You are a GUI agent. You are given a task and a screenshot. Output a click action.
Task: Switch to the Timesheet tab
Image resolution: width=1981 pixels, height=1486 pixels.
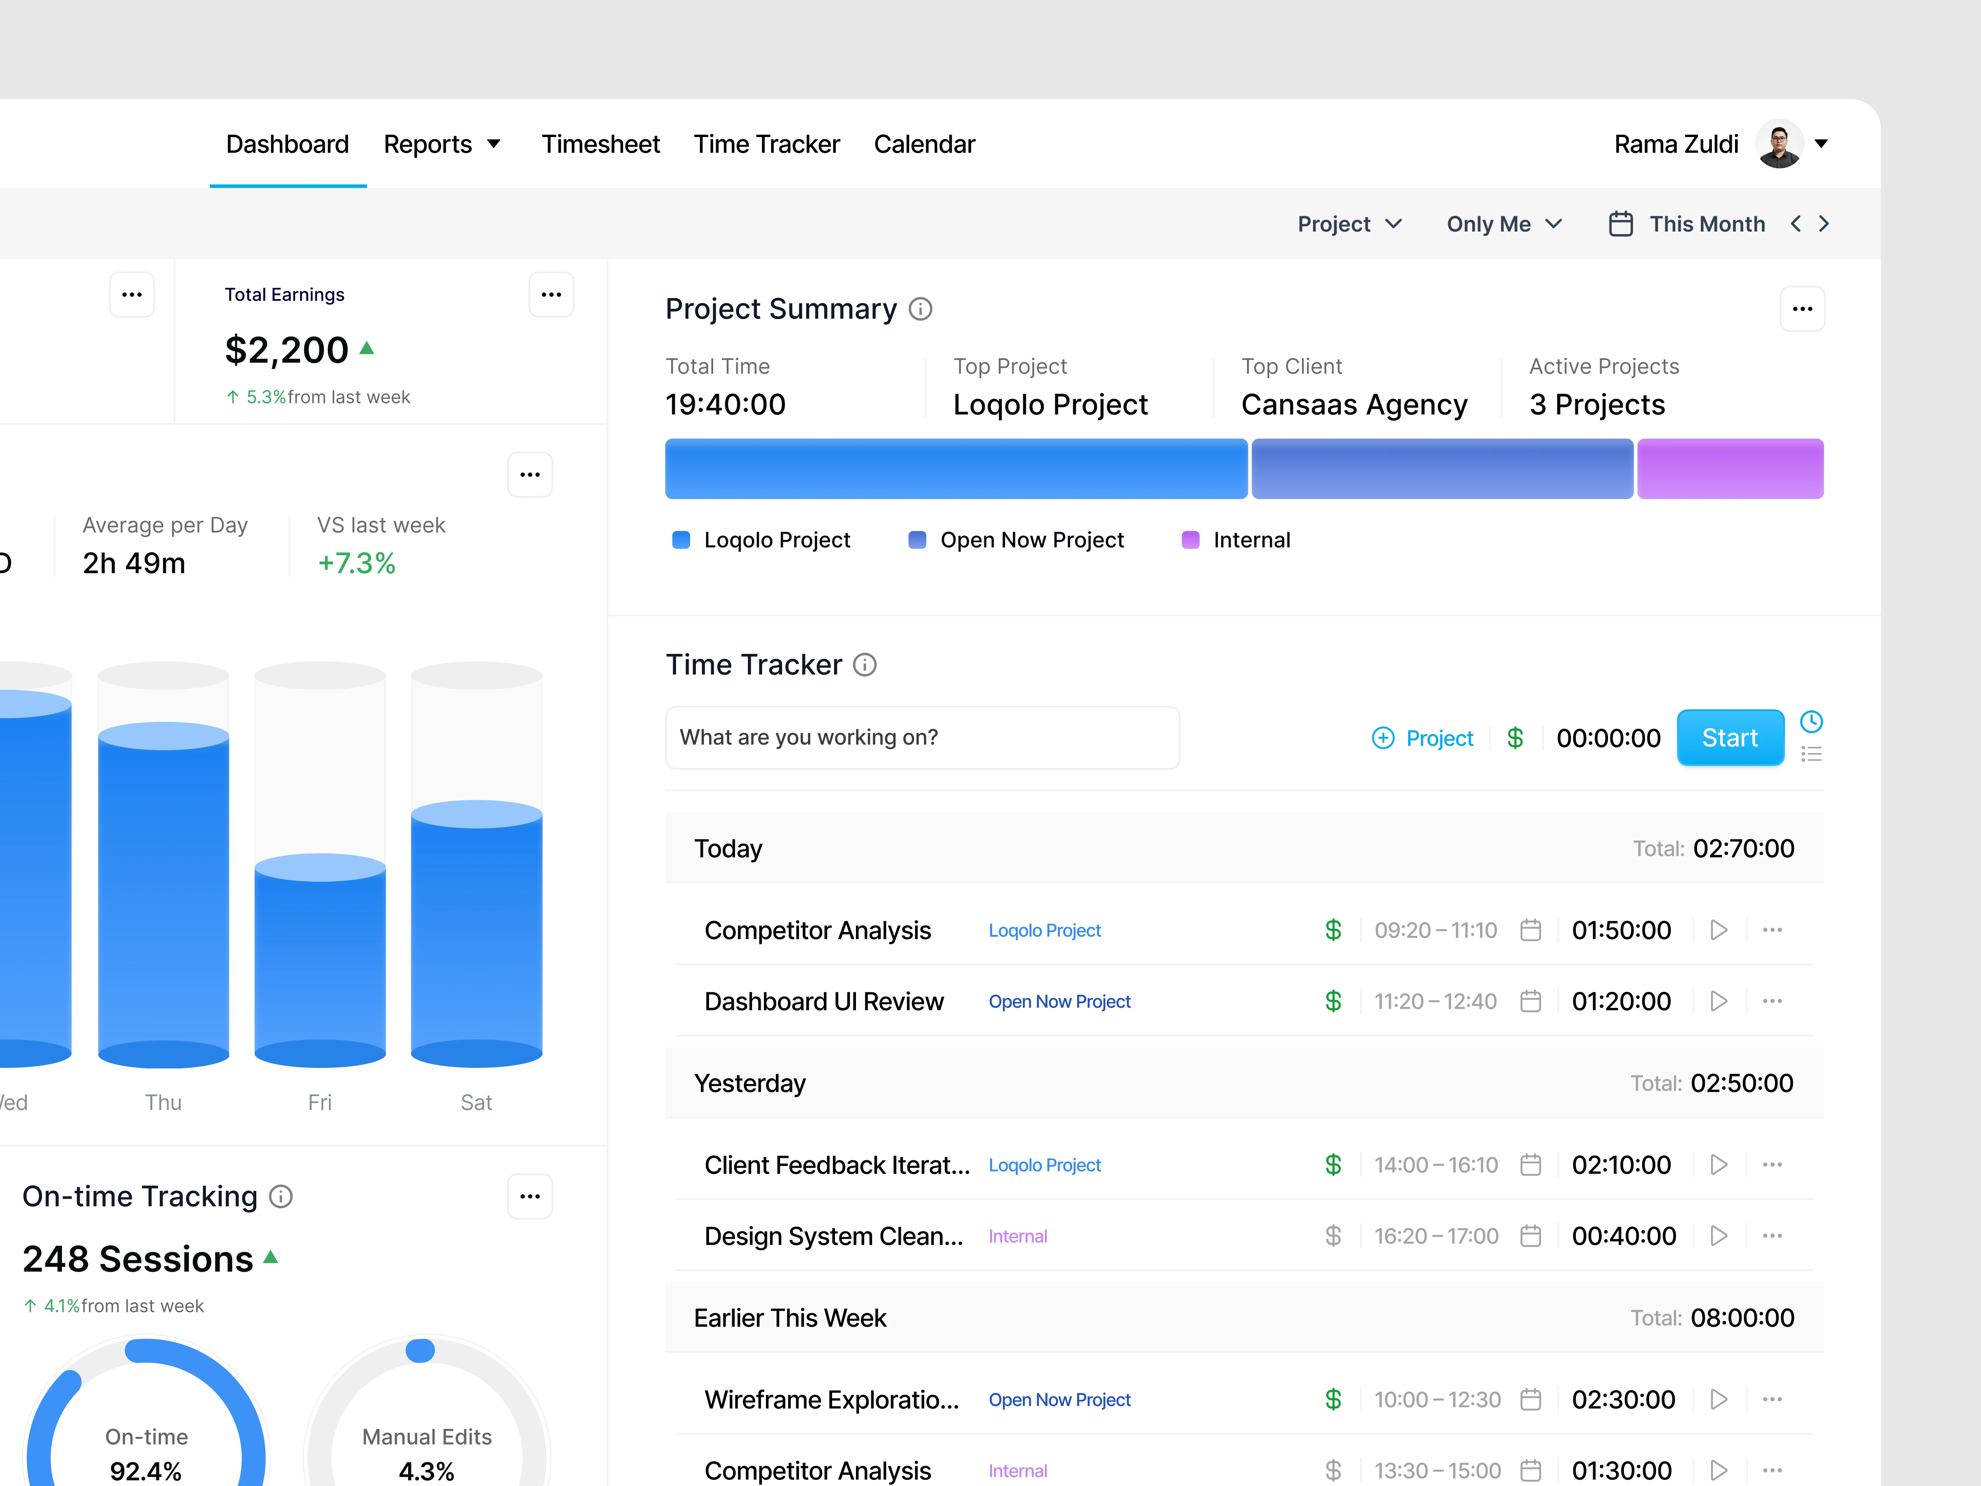600,144
